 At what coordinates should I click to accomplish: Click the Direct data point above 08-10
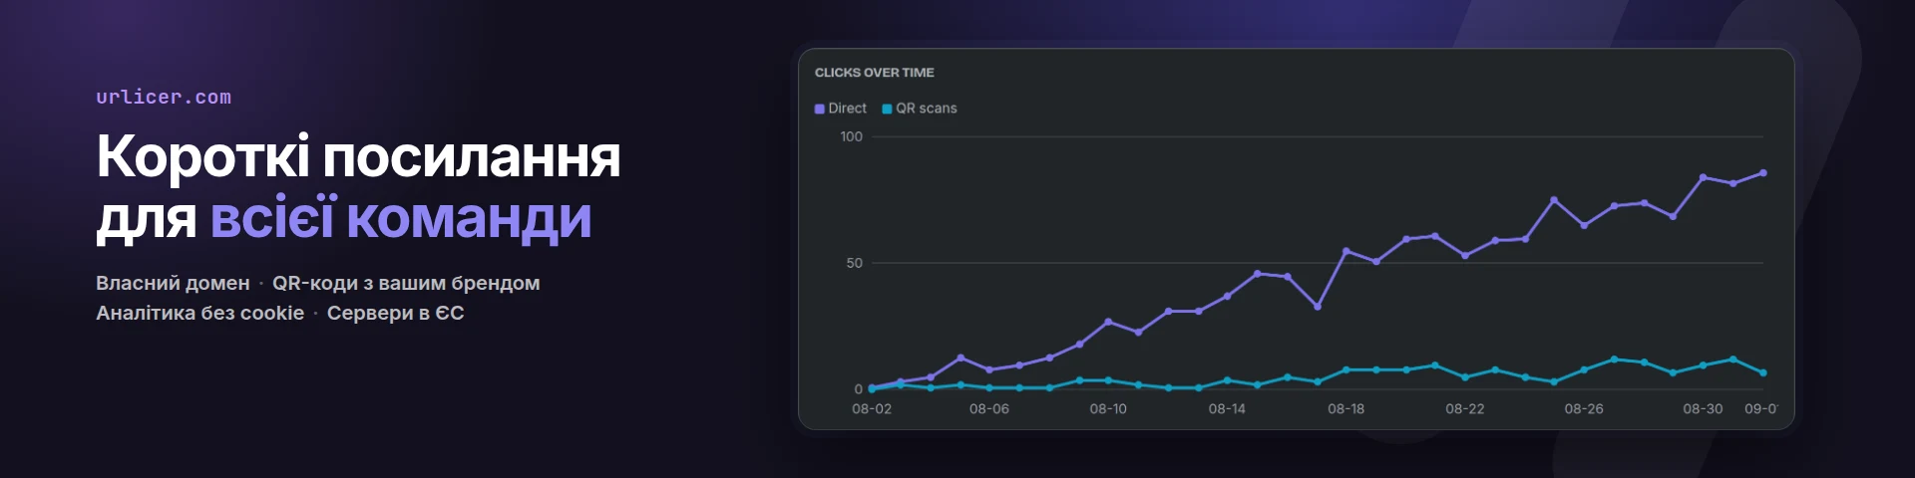click(x=1108, y=322)
